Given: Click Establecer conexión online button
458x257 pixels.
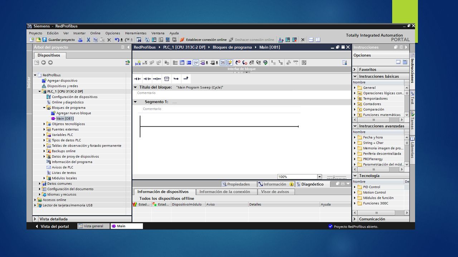Looking at the screenshot, I should pos(203,40).
